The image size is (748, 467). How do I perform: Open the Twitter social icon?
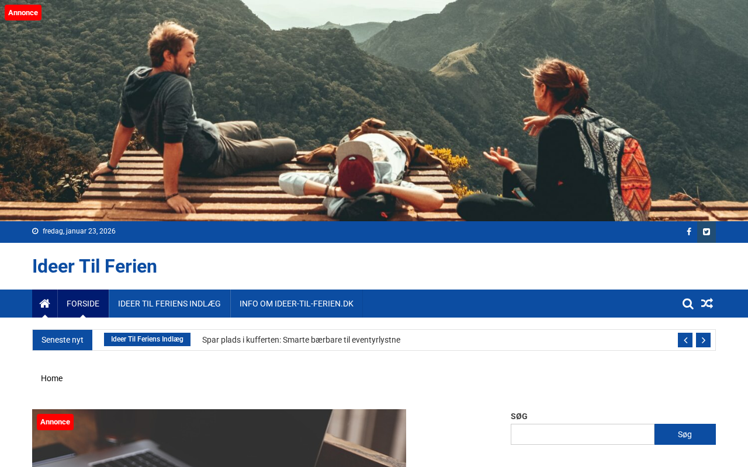coord(707,232)
